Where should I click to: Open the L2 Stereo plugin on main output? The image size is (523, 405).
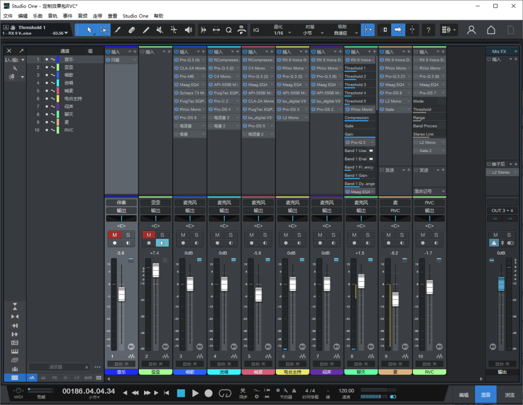500,172
